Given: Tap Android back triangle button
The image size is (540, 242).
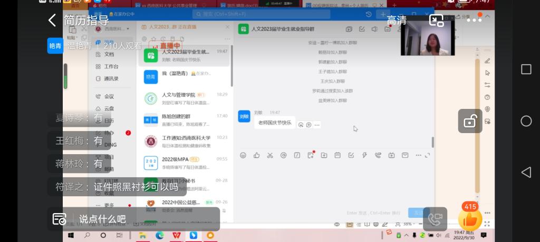Looking at the screenshot, I should (x=526, y=172).
